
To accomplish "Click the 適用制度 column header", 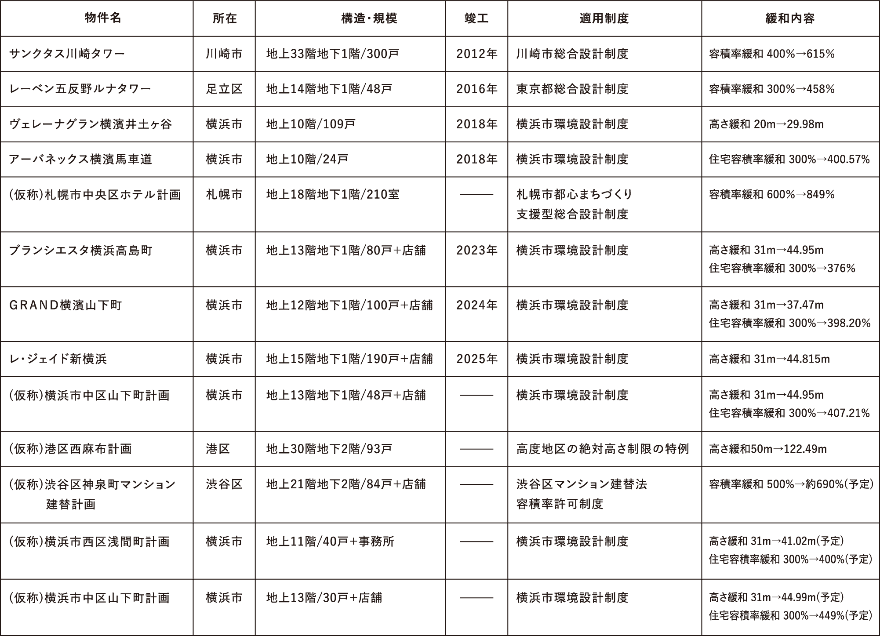I will click(604, 18).
